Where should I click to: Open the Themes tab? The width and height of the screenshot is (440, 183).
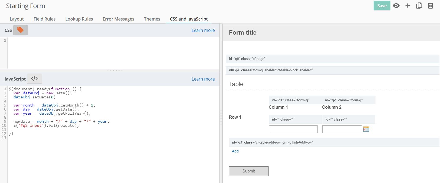tap(152, 19)
